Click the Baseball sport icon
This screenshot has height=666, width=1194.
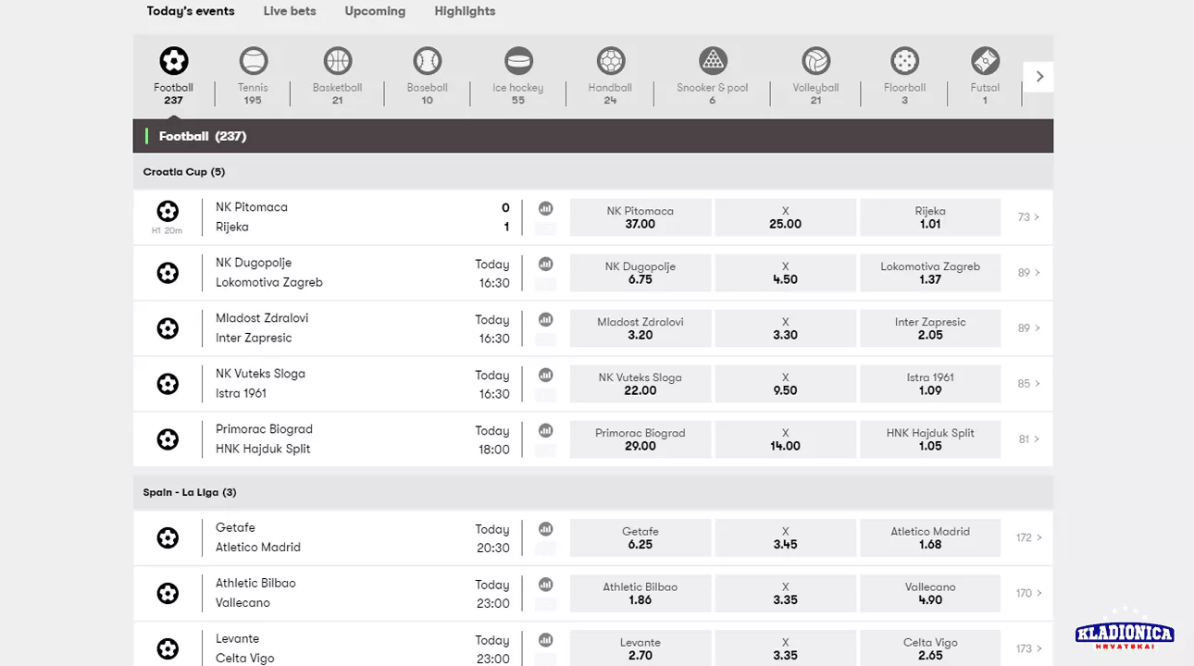pos(427,62)
